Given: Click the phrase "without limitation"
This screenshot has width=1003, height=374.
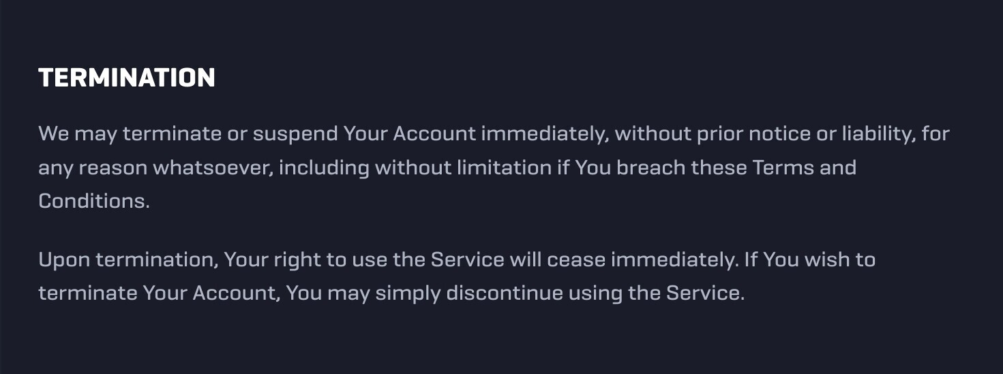Looking at the screenshot, I should coord(463,168).
